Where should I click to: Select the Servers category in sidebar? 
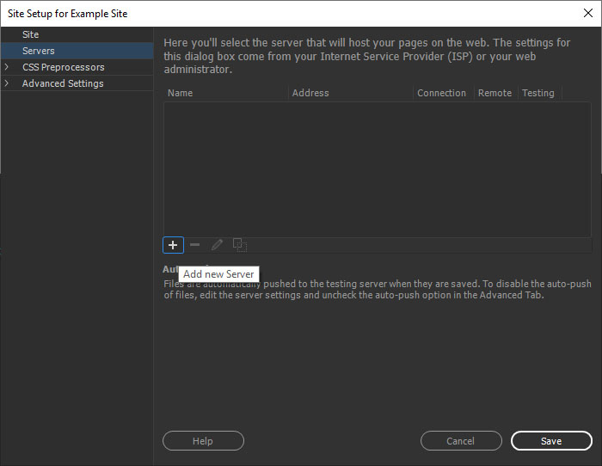39,51
